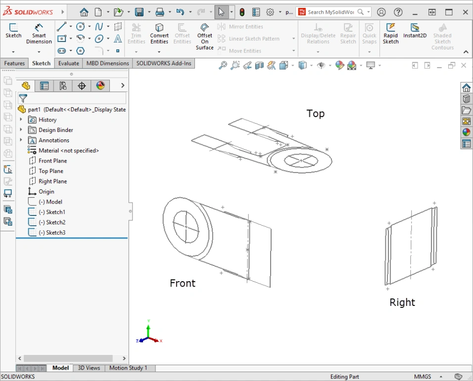Expand the Annotations node
Viewport: 473px width, 381px height.
pyautogui.click(x=21, y=140)
